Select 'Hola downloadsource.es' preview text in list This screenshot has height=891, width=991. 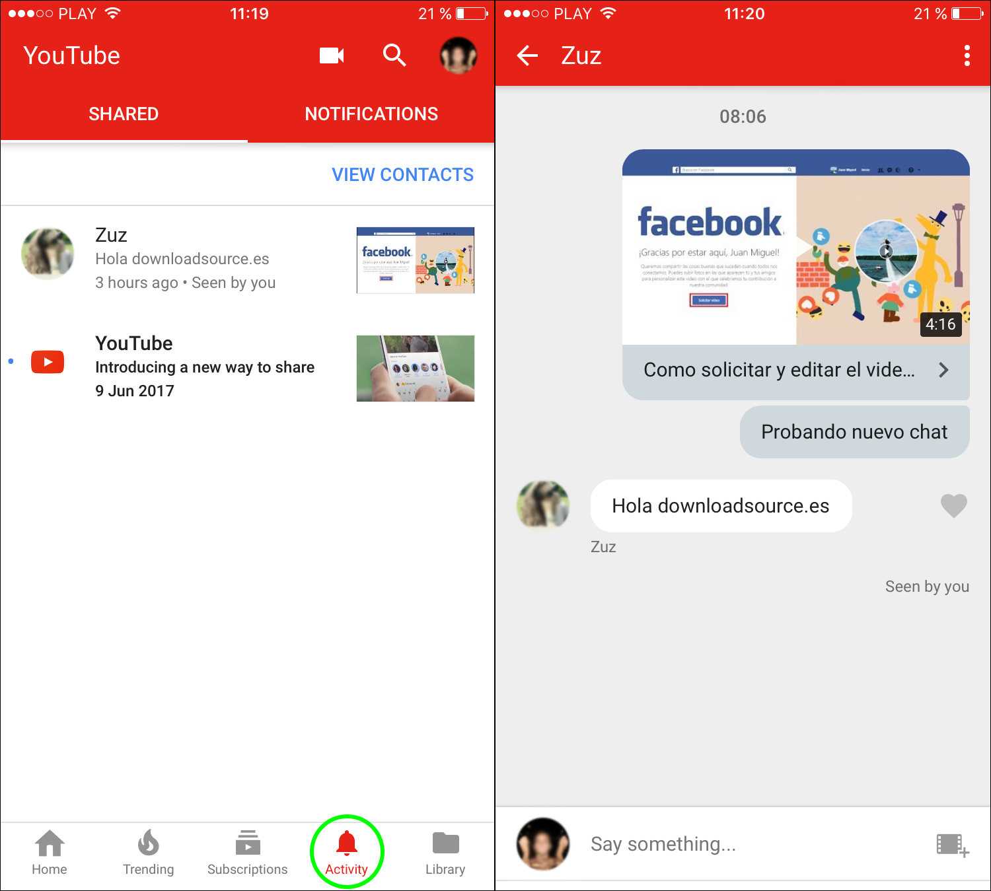pyautogui.click(x=182, y=259)
